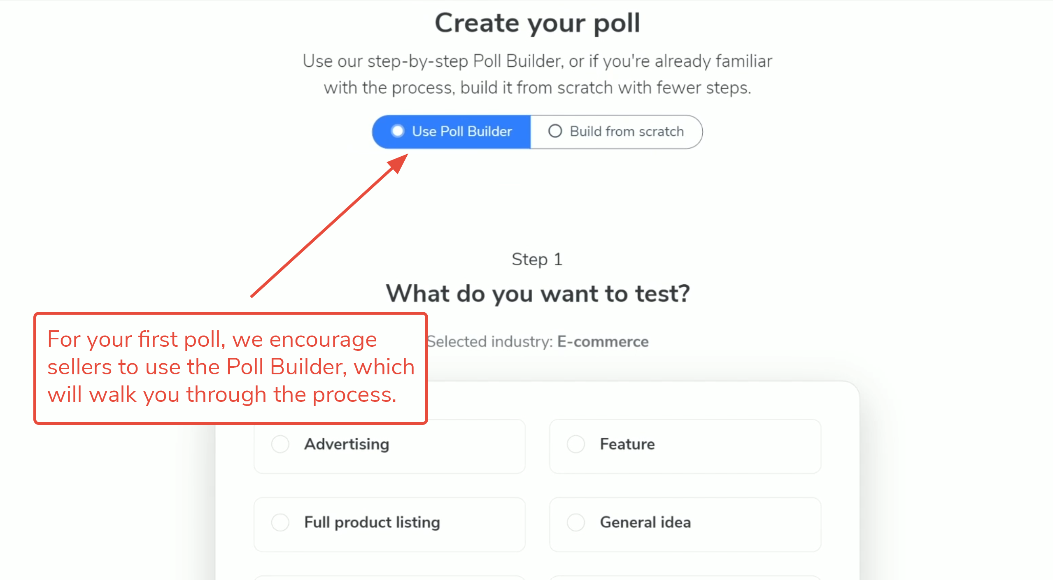The image size is (1053, 580).
Task: Tick the Full product listing radio circle
Action: 280,522
